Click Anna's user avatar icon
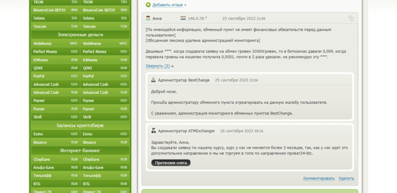The image size is (397, 193). (x=148, y=18)
